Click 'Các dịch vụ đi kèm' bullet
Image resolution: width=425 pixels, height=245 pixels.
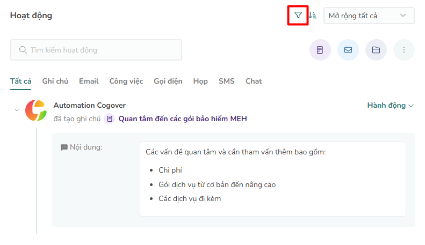[x=190, y=198]
